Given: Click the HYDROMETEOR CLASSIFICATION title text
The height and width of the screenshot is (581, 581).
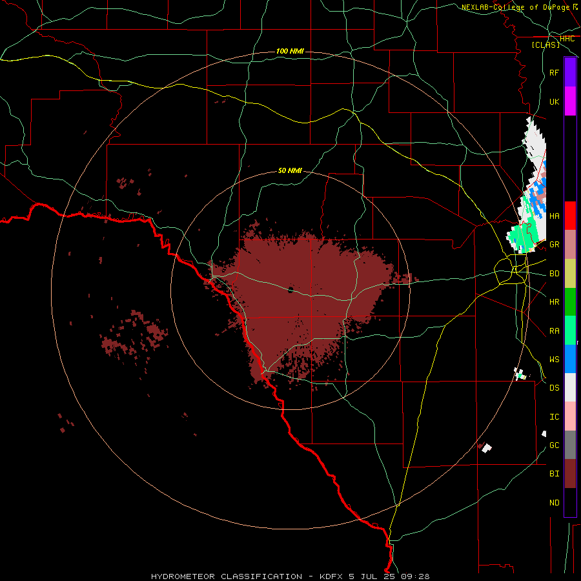Looking at the screenshot, I should pos(227,576).
